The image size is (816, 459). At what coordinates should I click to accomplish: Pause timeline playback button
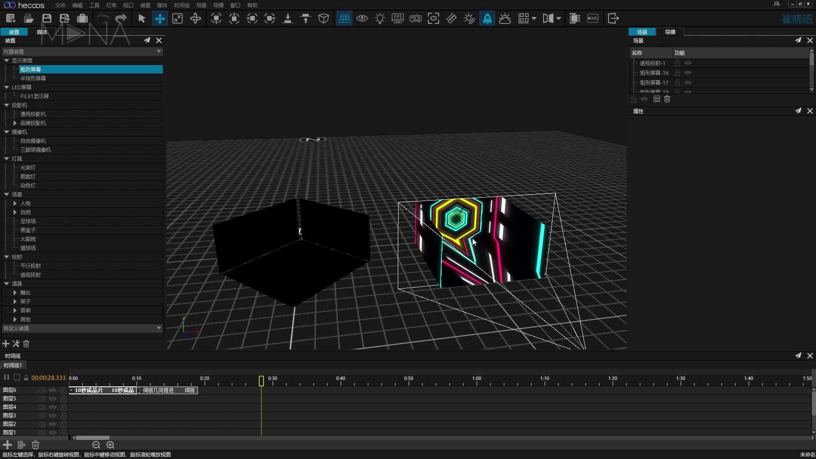click(6, 377)
